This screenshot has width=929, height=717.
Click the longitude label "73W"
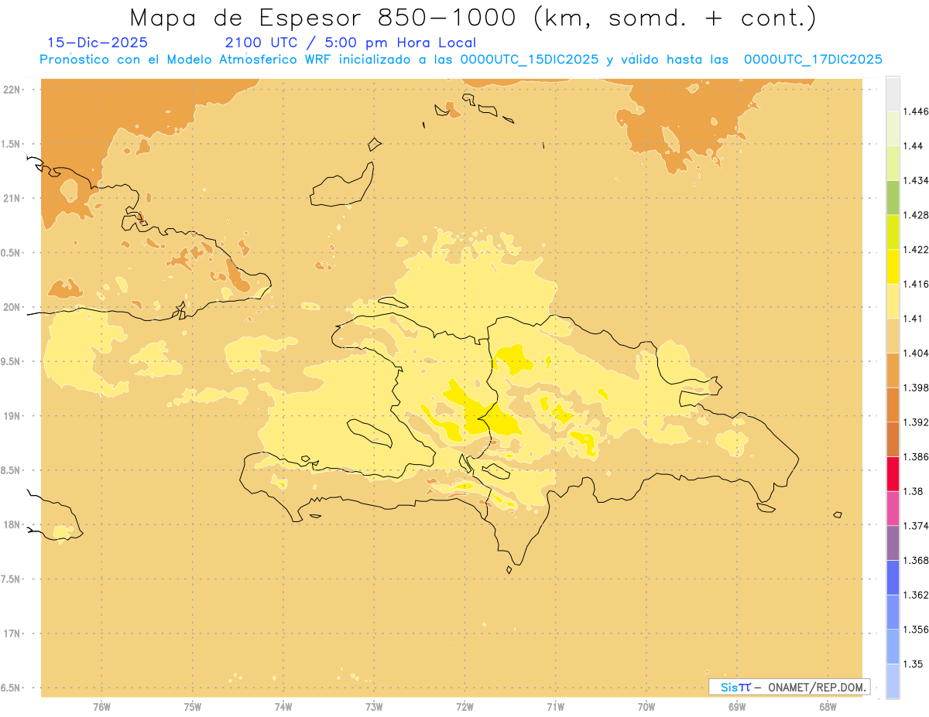click(x=374, y=707)
